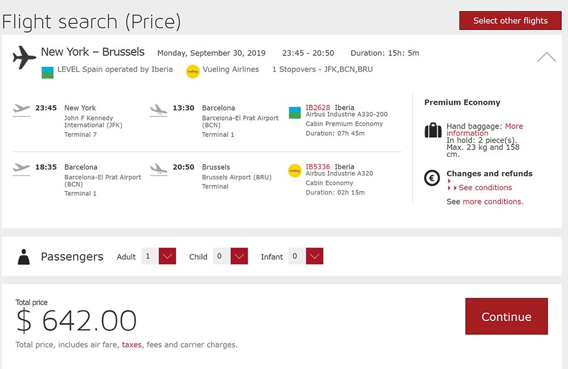Click the takeoff icon next to 18:35 departure

point(22,169)
